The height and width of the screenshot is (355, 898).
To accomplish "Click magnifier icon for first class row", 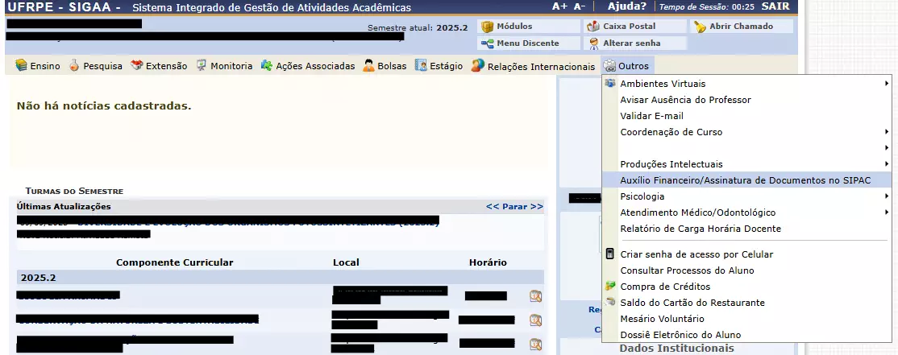I will (535, 296).
